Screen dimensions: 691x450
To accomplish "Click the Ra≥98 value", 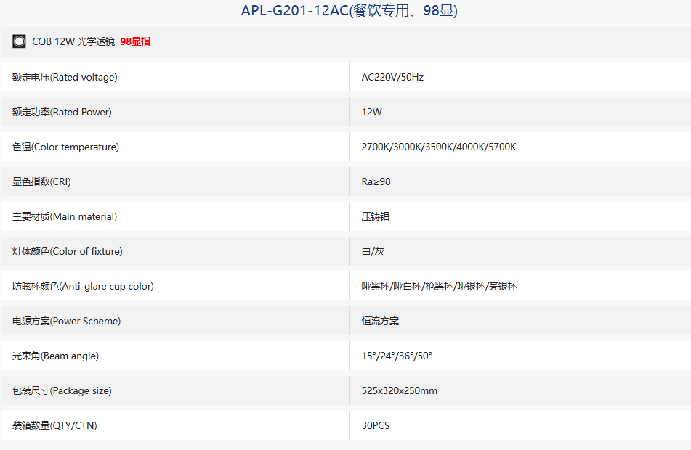I will pyautogui.click(x=376, y=181).
